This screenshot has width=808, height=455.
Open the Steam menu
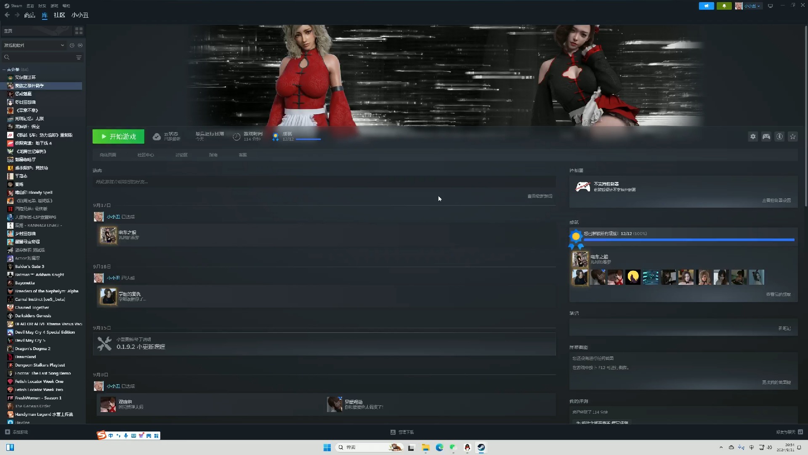(x=13, y=5)
